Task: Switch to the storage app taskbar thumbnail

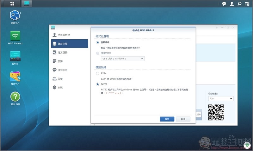Action: point(27,3)
